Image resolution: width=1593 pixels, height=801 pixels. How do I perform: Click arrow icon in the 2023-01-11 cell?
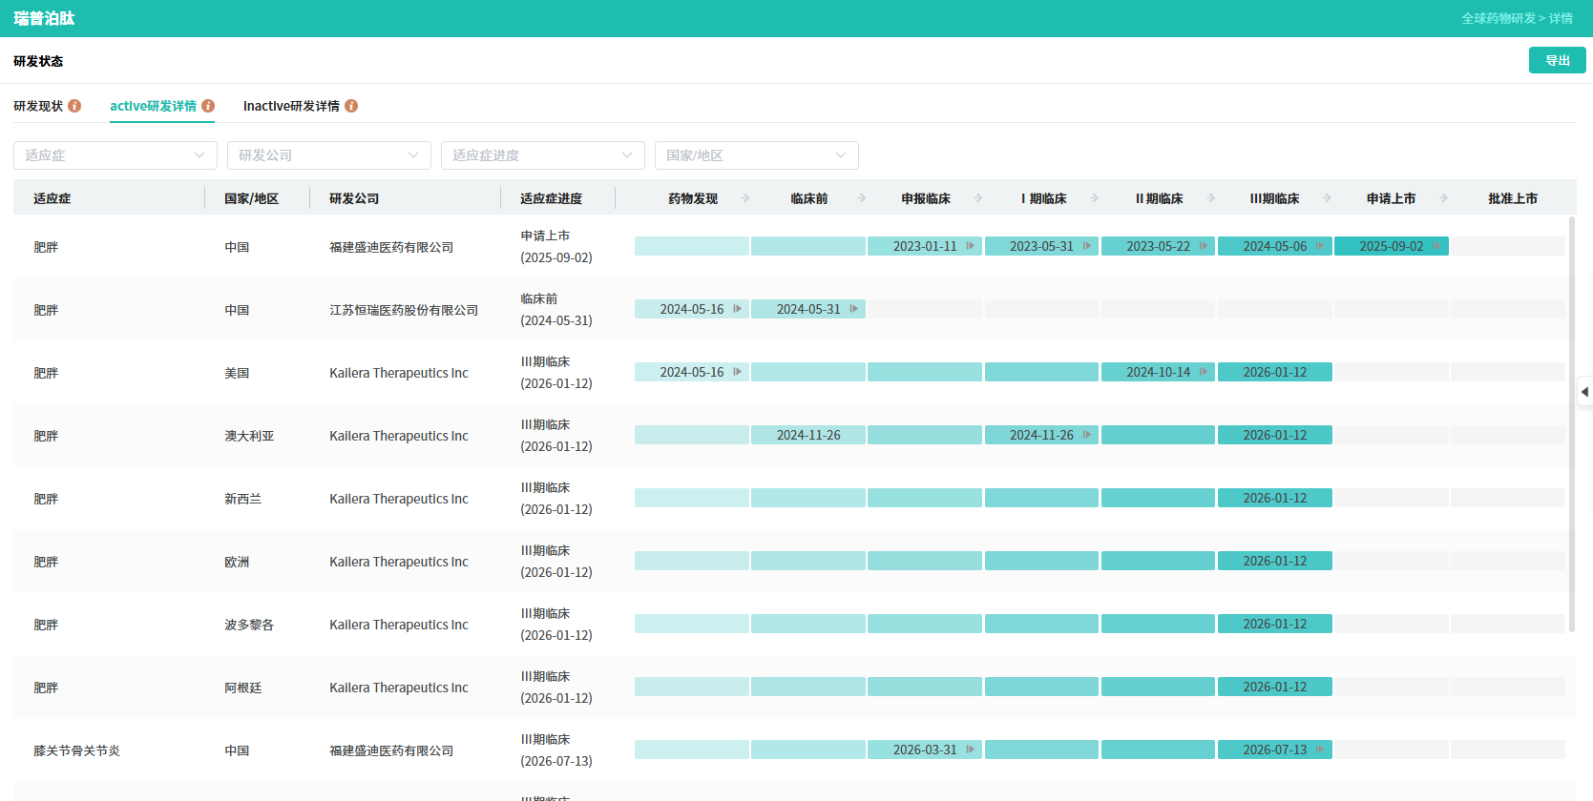click(x=971, y=246)
